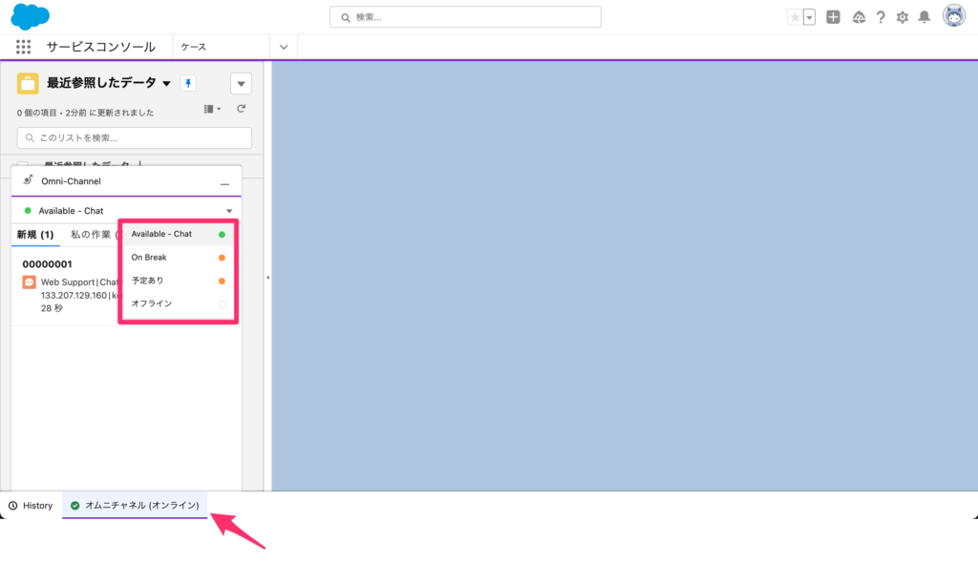Pin the recently viewed list view
The height and width of the screenshot is (563, 978).
click(188, 84)
